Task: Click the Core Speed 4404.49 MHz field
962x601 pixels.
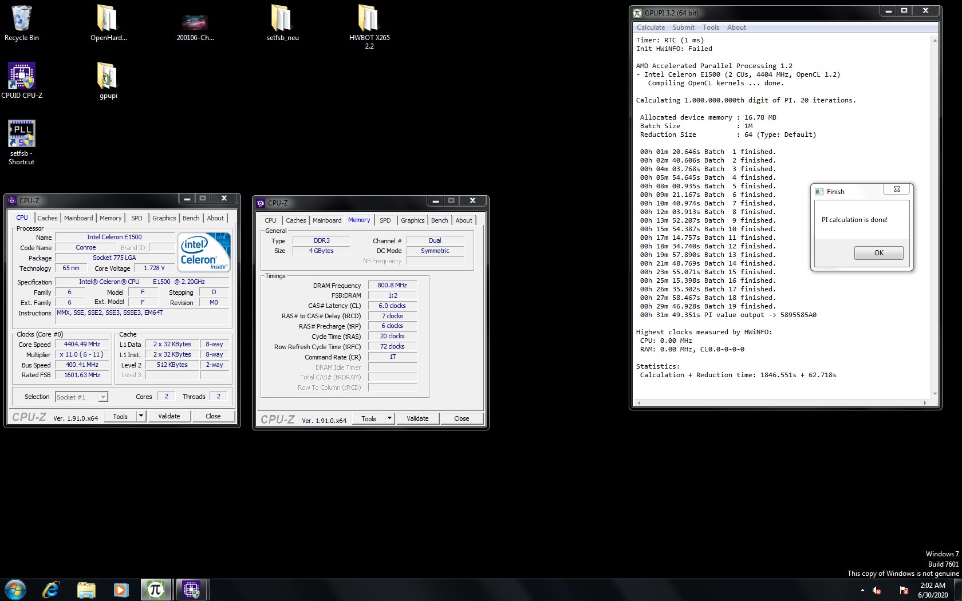Action: point(82,344)
